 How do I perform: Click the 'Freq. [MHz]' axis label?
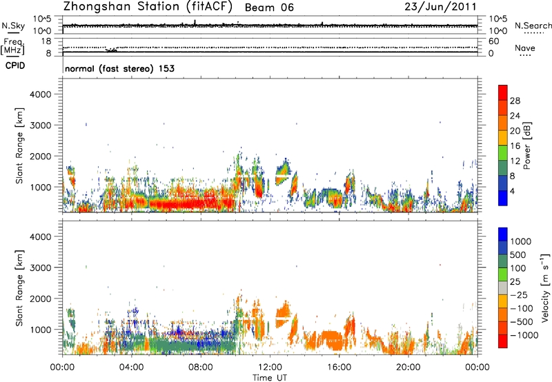point(12,46)
